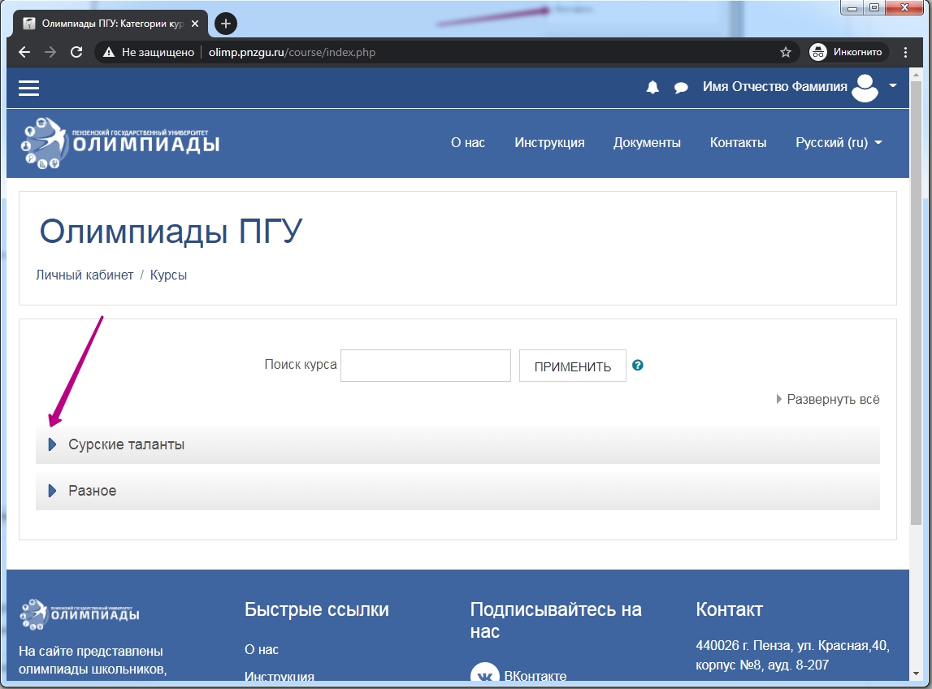This screenshot has height=689, width=932.
Task: Open the Русский (ru) language dropdown
Action: point(839,143)
